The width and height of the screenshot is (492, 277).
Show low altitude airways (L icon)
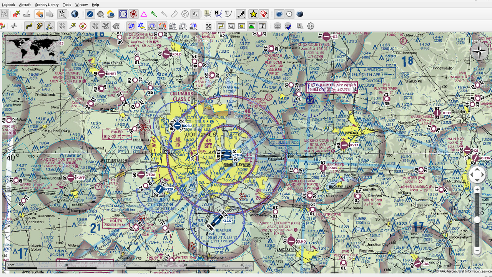tap(208, 14)
